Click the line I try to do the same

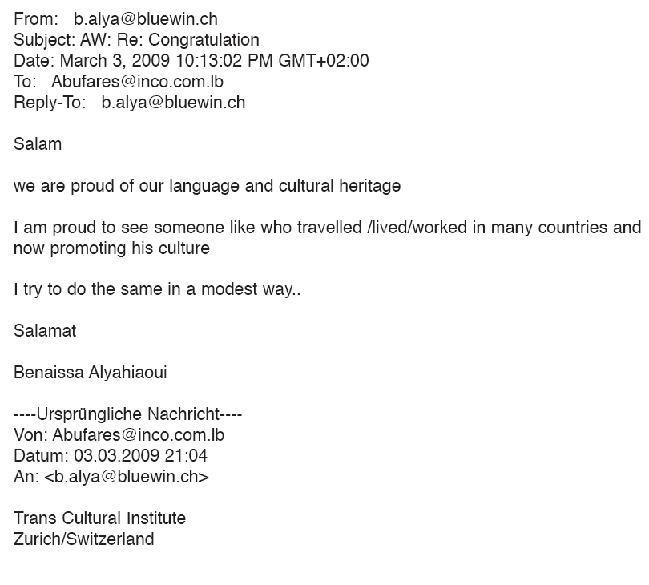coord(157,289)
